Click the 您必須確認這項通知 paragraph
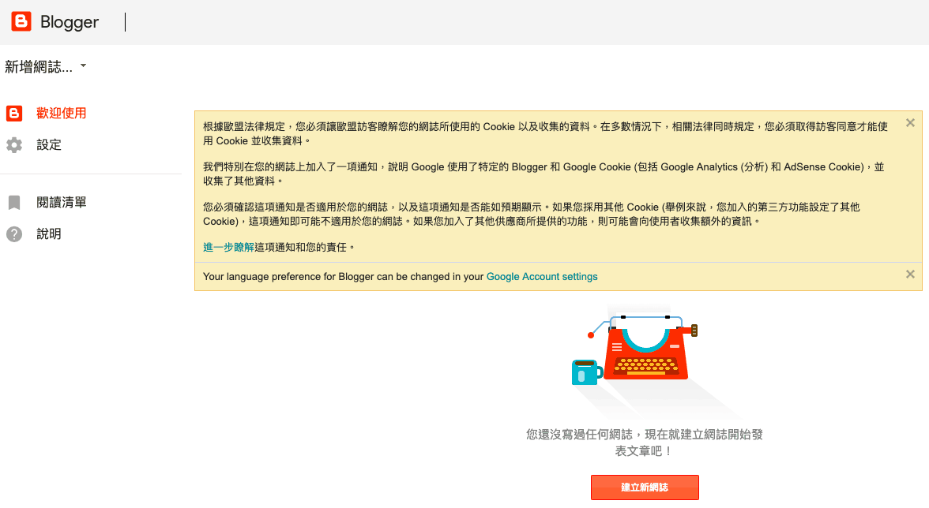Viewport: 929px width, 508px height. click(532, 214)
